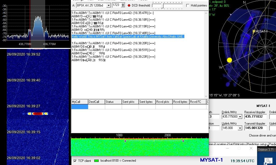
Task: Click the 435,770M frequency label on spectrum
Action: tap(25, 44)
